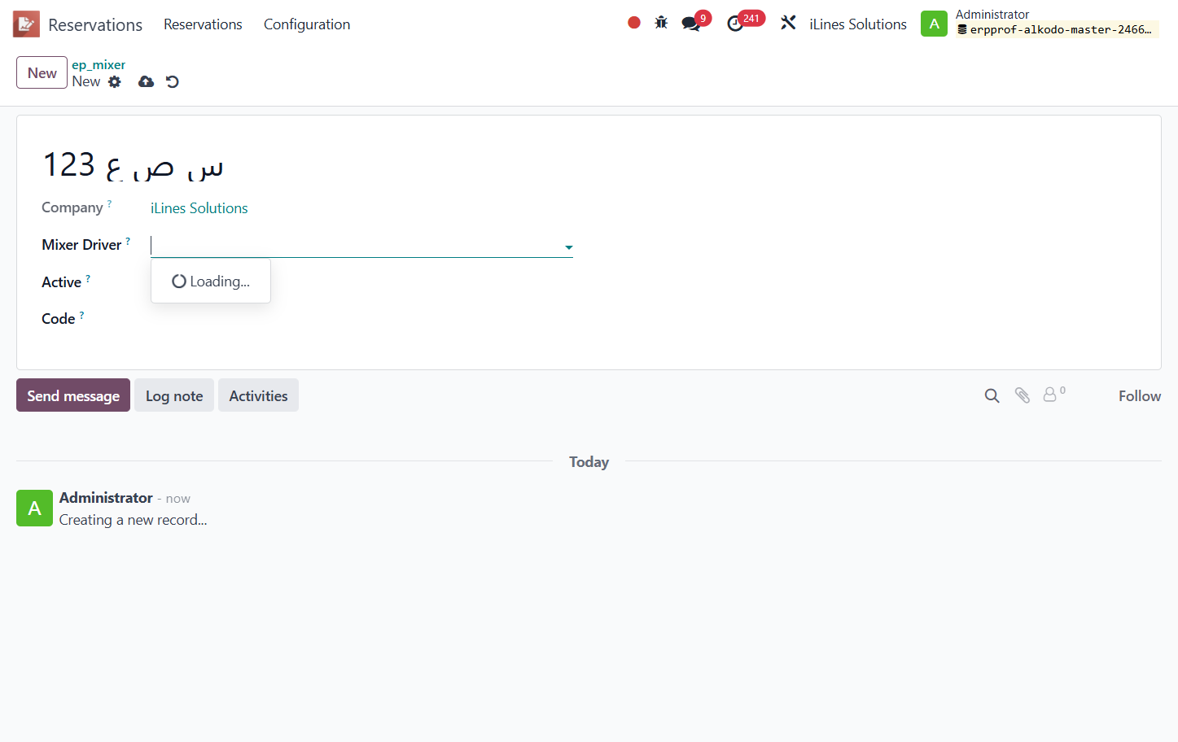
Task: Click Administrator avatar in chatter message
Action: pyautogui.click(x=34, y=508)
